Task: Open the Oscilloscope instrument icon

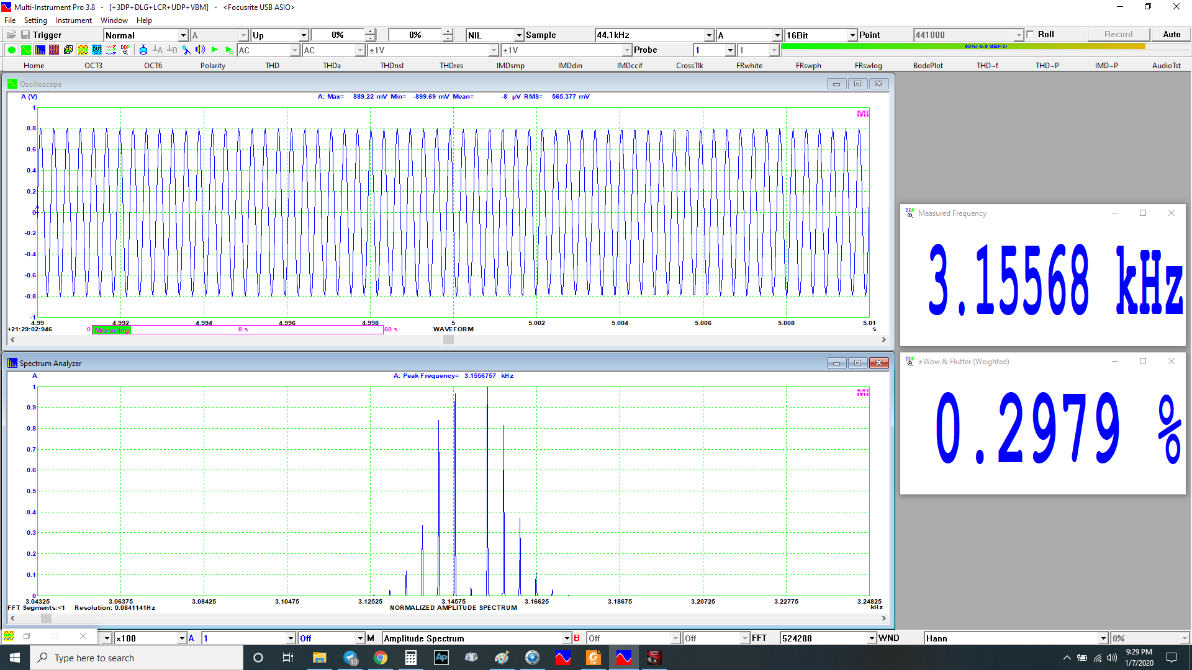Action: 26,50
